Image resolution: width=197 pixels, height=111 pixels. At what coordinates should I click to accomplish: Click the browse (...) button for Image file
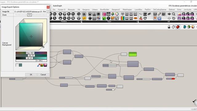(x=47, y=12)
